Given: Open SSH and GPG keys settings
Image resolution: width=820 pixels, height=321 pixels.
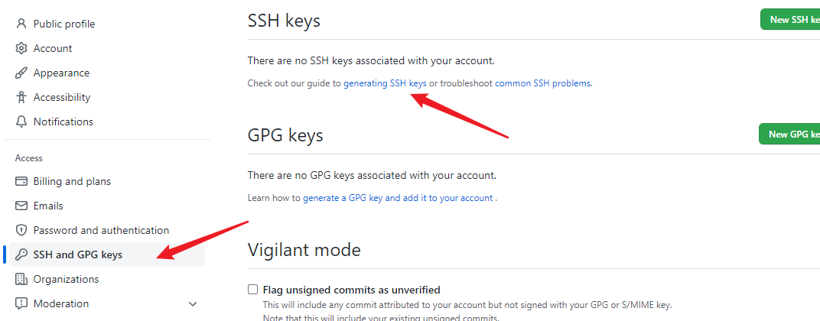Looking at the screenshot, I should [77, 255].
